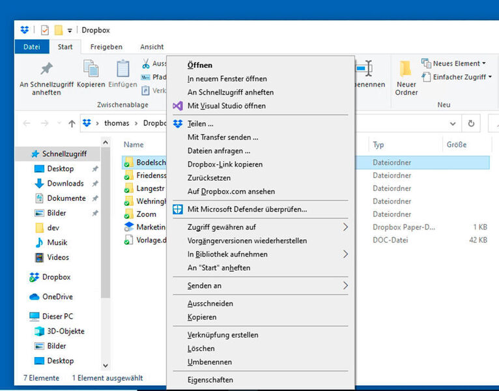Open the Neues Element dropdown

pyautogui.click(x=453, y=63)
